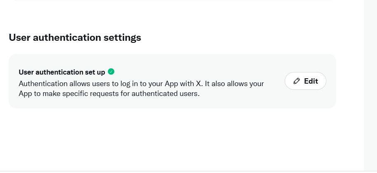The width and height of the screenshot is (377, 173).
Task: Click the 'User authentication settings' heading
Action: click(75, 37)
